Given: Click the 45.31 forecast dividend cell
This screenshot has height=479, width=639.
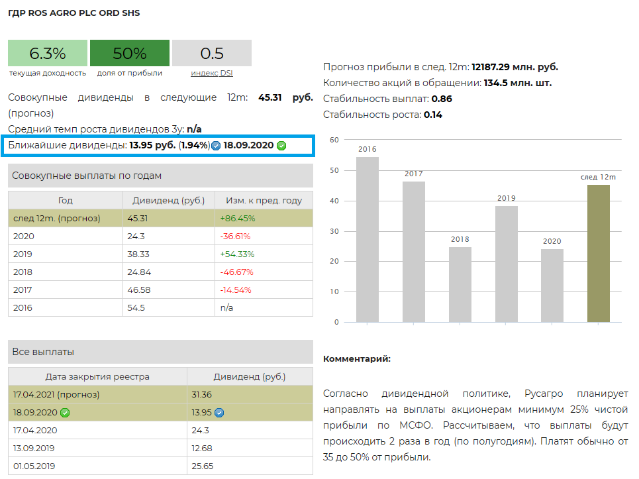Looking at the screenshot, I should 168,218.
